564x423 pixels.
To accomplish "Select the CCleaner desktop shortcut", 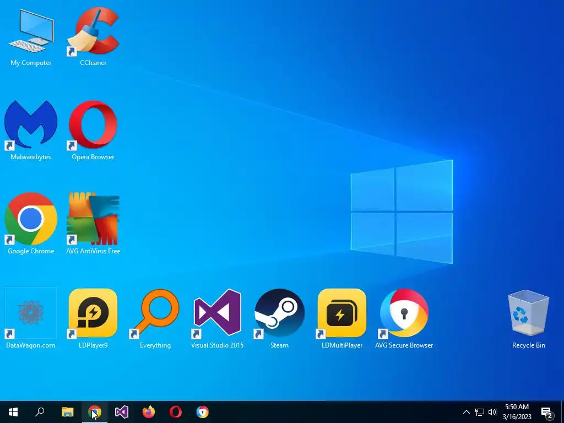I will click(93, 36).
